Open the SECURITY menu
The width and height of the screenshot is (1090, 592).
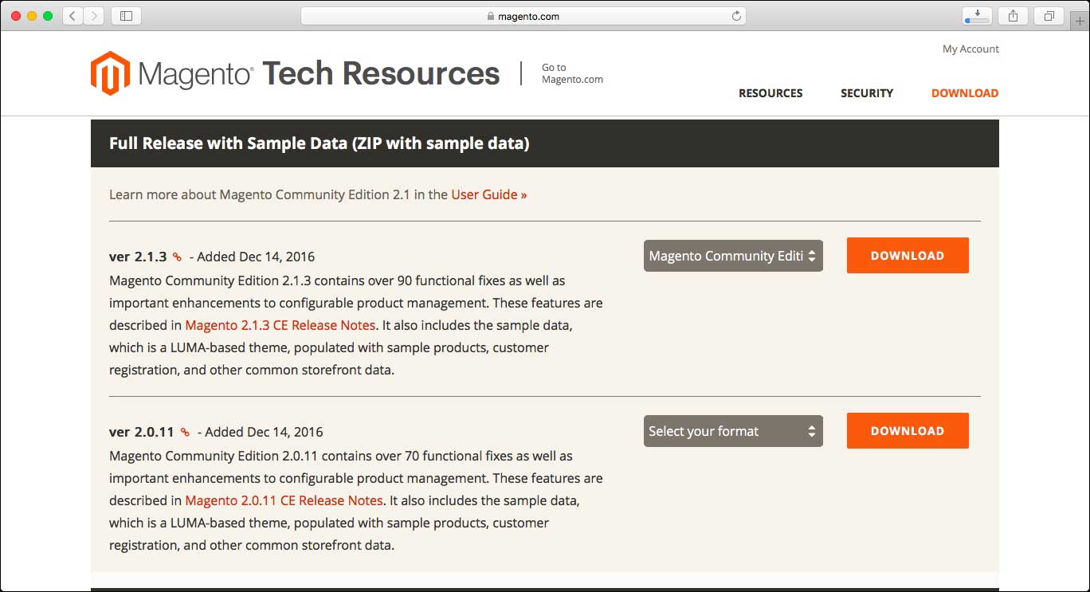(x=867, y=93)
